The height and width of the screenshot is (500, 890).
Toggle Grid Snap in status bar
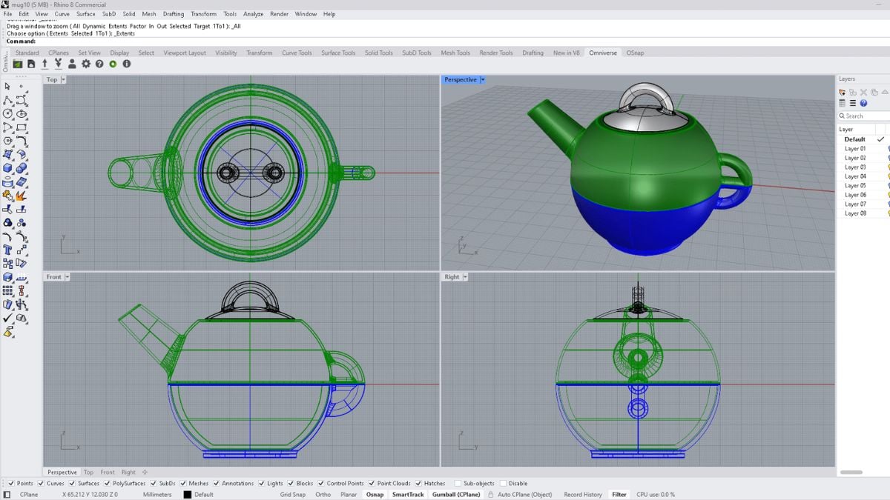pos(292,495)
